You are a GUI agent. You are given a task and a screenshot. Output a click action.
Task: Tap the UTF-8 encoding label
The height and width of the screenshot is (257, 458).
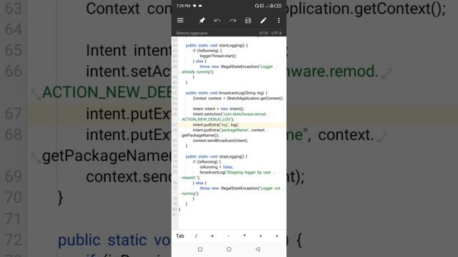pos(276,34)
